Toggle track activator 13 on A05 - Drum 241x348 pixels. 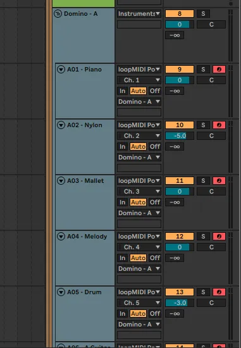click(180, 292)
